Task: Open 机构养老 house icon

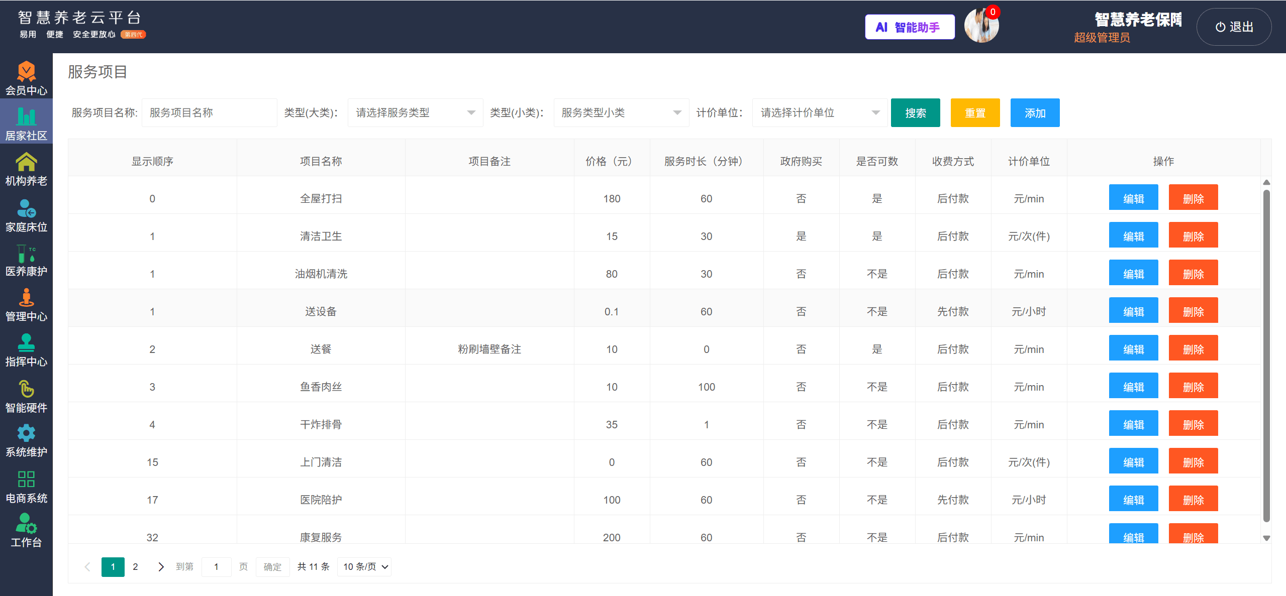Action: point(26,163)
